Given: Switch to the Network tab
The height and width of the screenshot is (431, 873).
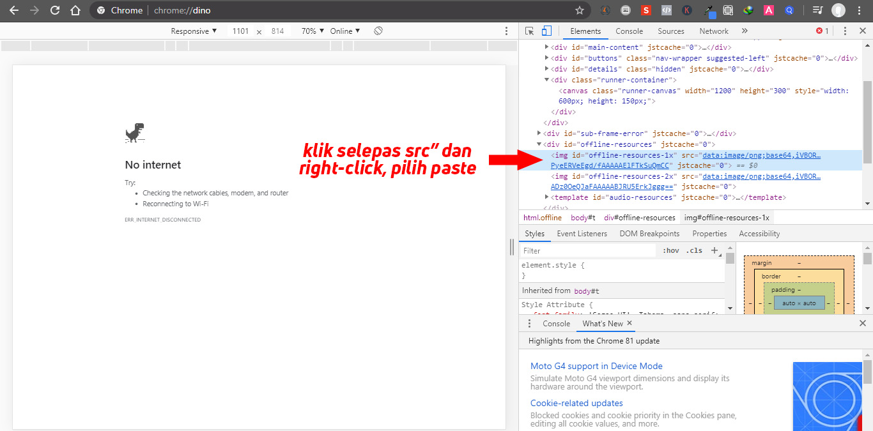Looking at the screenshot, I should click(714, 31).
